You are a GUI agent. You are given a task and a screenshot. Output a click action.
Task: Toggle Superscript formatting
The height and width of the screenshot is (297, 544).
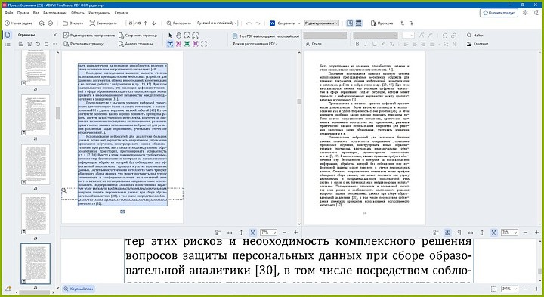pyautogui.click(x=383, y=44)
